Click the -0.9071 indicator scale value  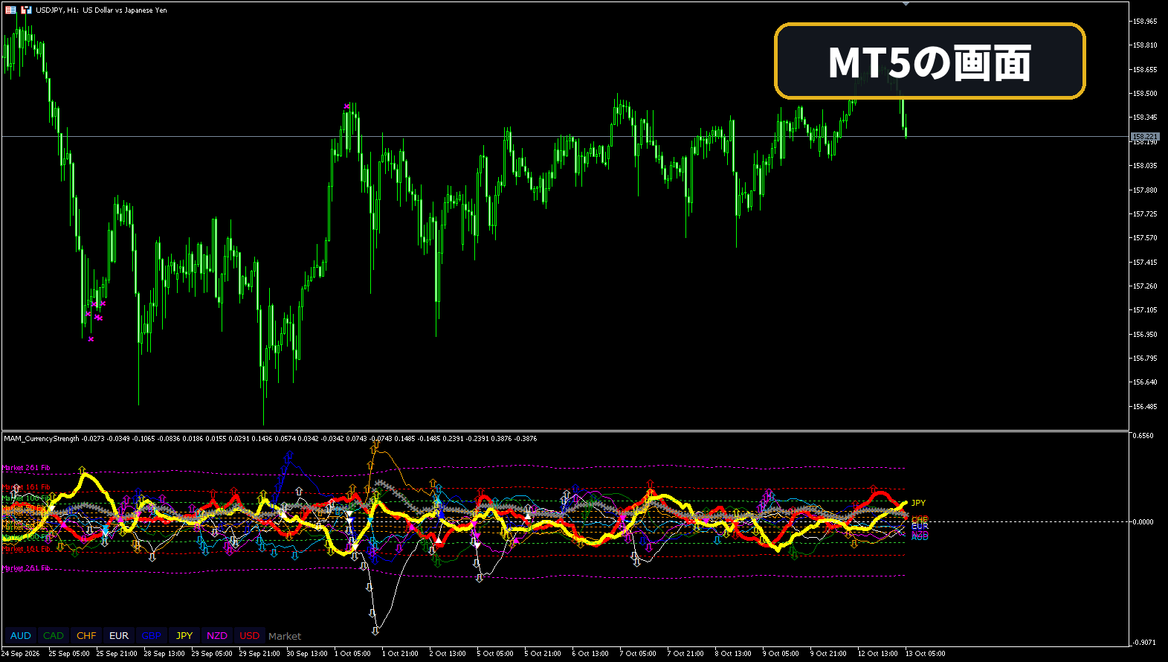(x=1143, y=642)
